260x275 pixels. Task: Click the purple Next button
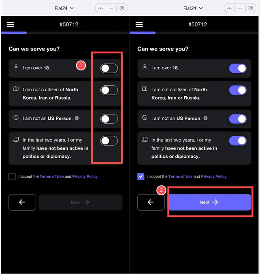[210, 202]
